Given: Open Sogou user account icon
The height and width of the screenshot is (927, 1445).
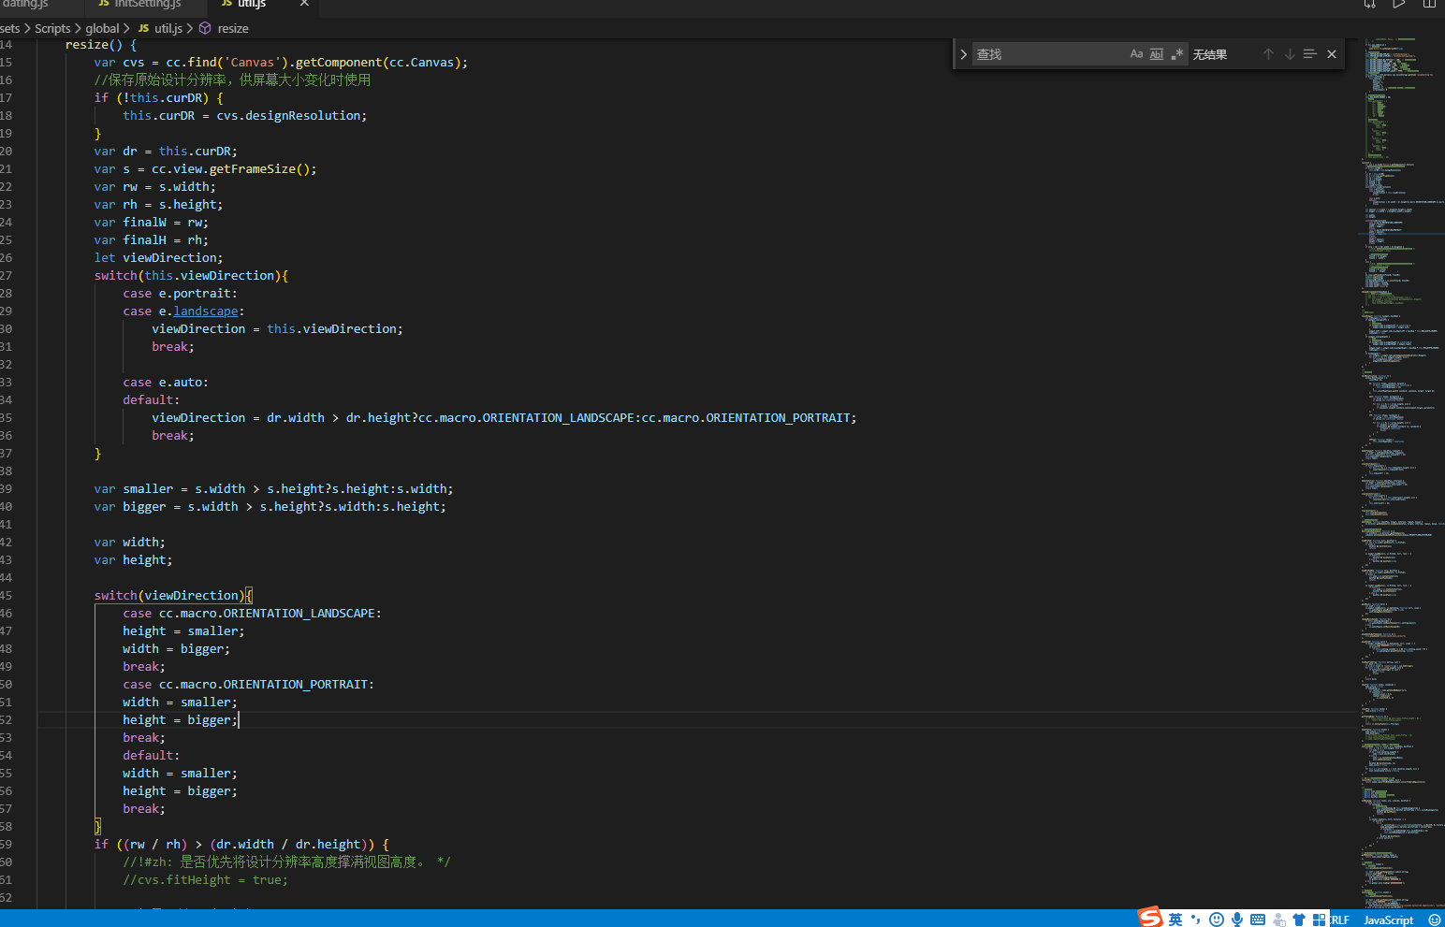Looking at the screenshot, I should pyautogui.click(x=1278, y=920).
